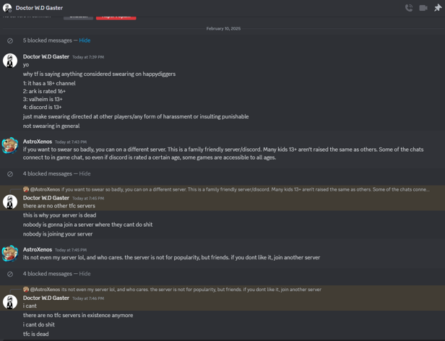This screenshot has width=445, height=341.
Task: Click blocked icon beside first 4 blocked messages
Action: click(10, 174)
